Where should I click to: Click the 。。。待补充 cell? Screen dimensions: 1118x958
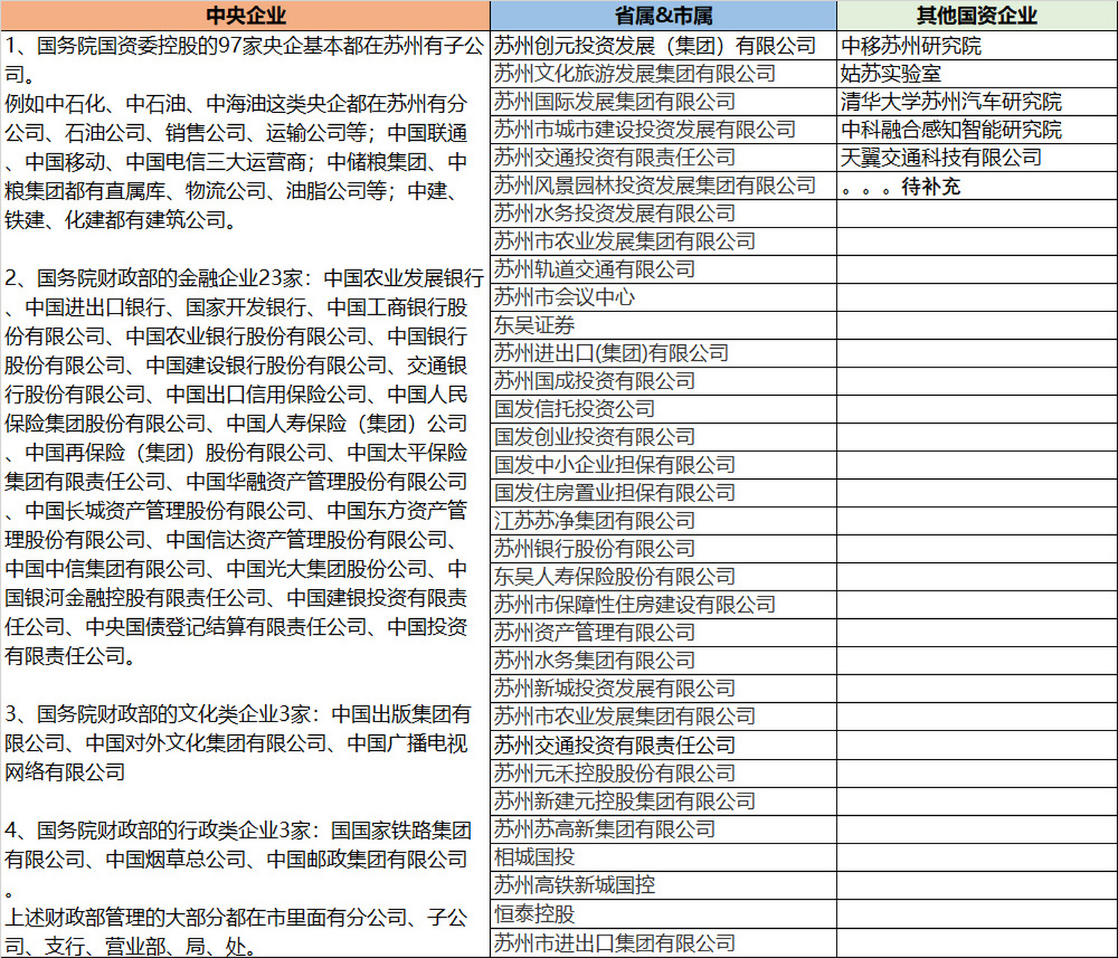pos(977,185)
